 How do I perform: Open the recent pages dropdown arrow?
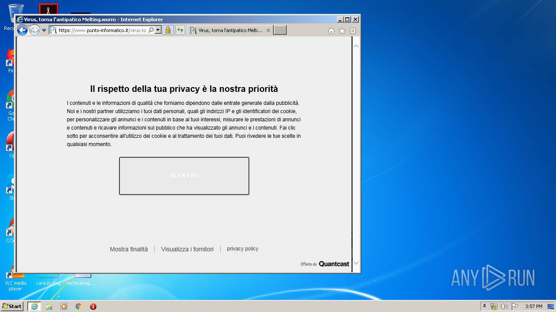coord(44,30)
